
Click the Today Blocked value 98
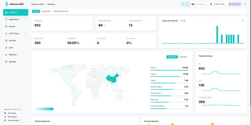pos(100,25)
